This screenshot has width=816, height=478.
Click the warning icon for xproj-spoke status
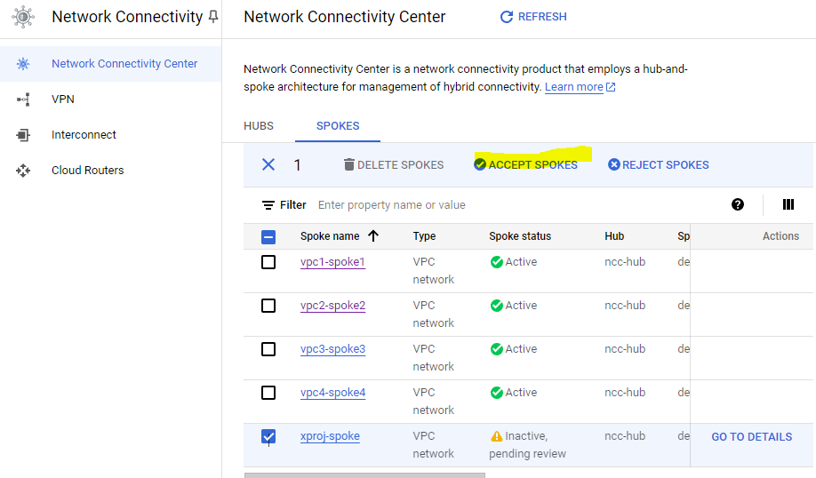[497, 436]
